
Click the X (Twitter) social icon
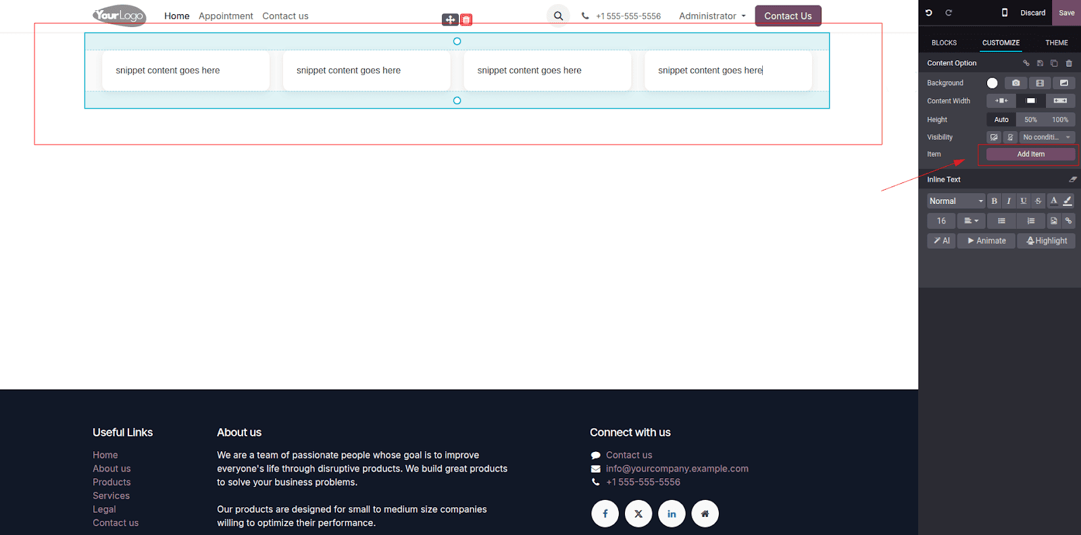click(x=638, y=514)
